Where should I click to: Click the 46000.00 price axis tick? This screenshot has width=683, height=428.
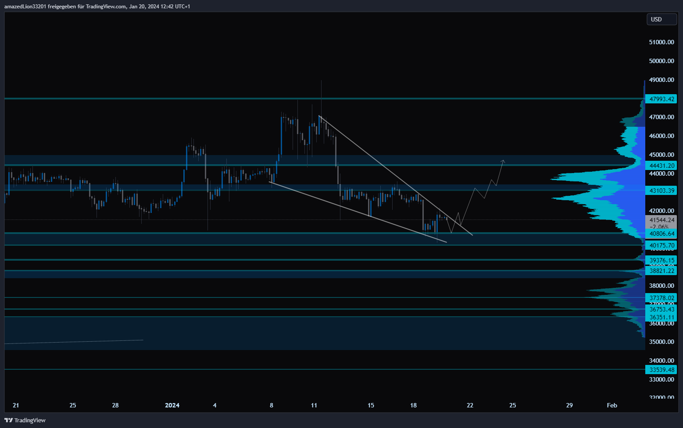[662, 136]
